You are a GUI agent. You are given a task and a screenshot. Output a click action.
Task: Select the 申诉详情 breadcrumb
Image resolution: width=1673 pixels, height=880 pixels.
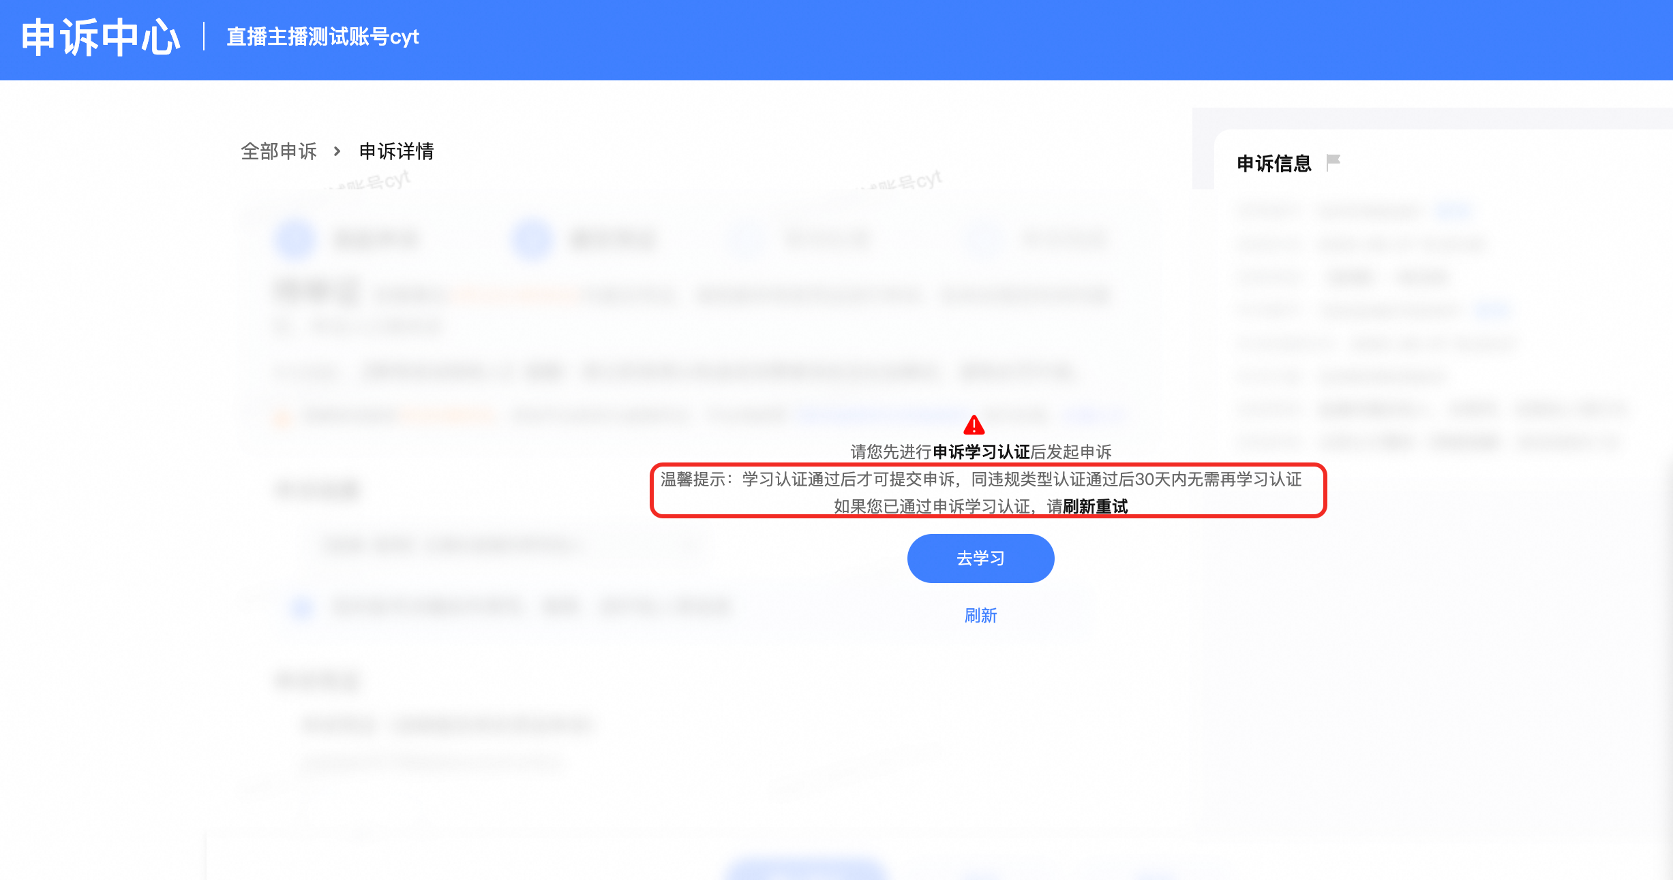click(x=397, y=151)
